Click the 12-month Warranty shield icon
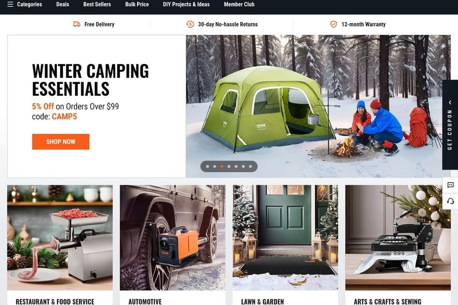Image resolution: width=458 pixels, height=305 pixels. [x=334, y=24]
